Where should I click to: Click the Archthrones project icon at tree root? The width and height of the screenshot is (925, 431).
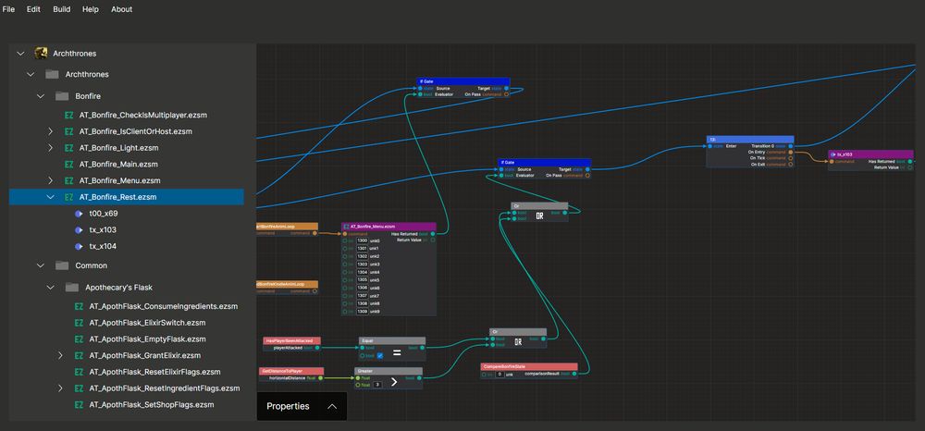click(41, 53)
